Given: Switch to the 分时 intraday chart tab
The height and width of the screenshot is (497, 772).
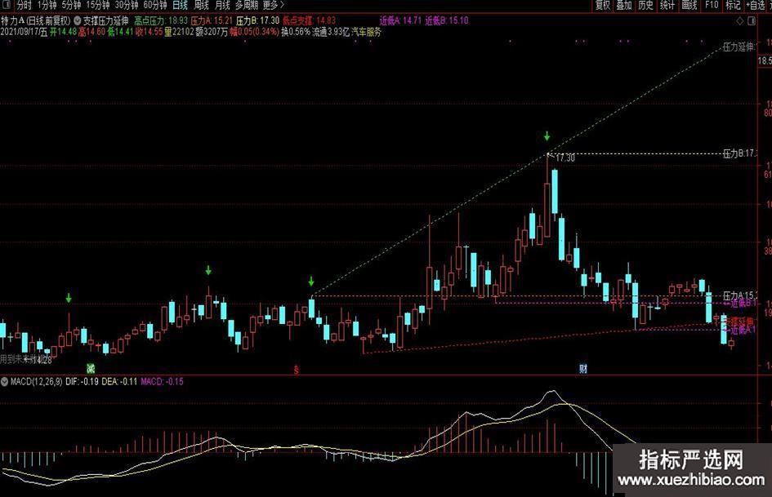Looking at the screenshot, I should [x=24, y=6].
